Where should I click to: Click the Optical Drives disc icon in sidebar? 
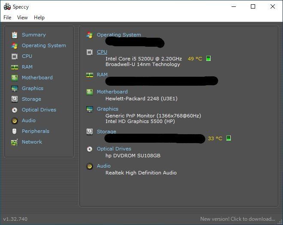point(15,110)
